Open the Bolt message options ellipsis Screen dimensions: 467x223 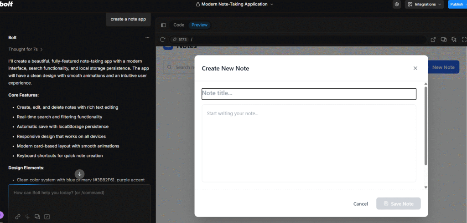[147, 38]
